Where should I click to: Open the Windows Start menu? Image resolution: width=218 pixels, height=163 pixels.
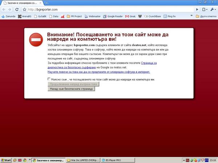coord(6,160)
